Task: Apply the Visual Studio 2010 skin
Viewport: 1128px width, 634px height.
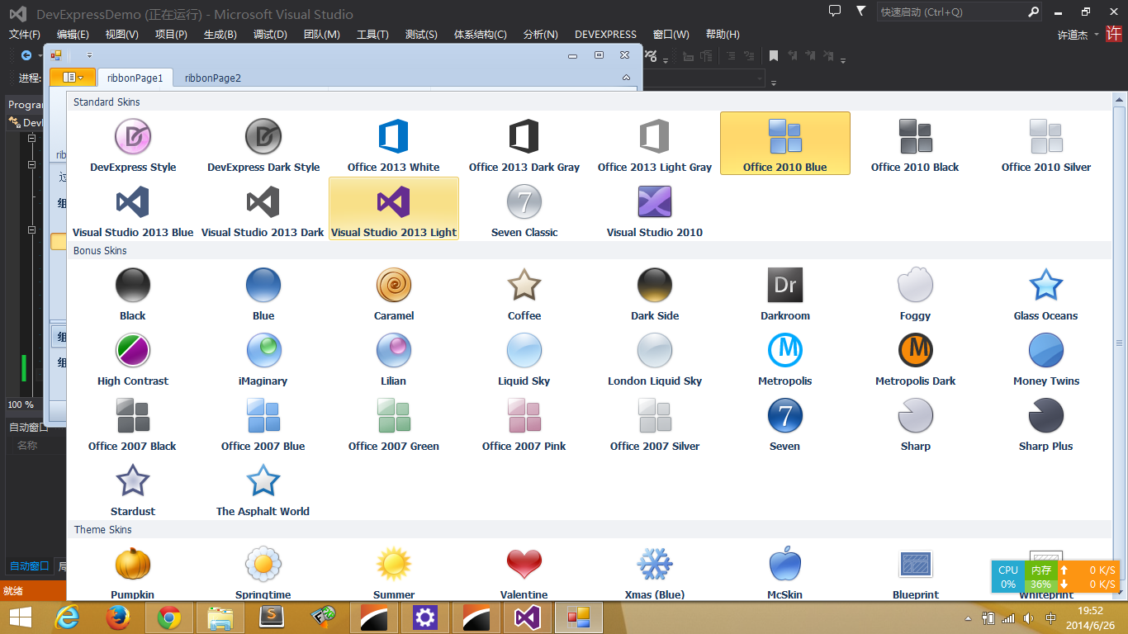Action: pyautogui.click(x=655, y=209)
